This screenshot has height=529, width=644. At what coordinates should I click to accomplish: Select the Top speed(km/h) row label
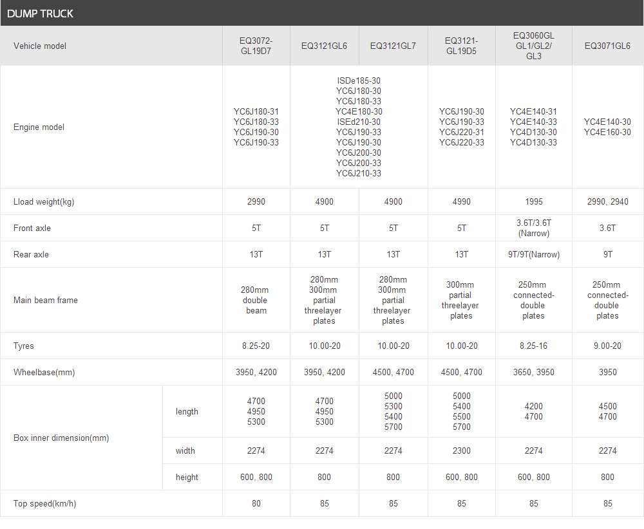point(45,503)
